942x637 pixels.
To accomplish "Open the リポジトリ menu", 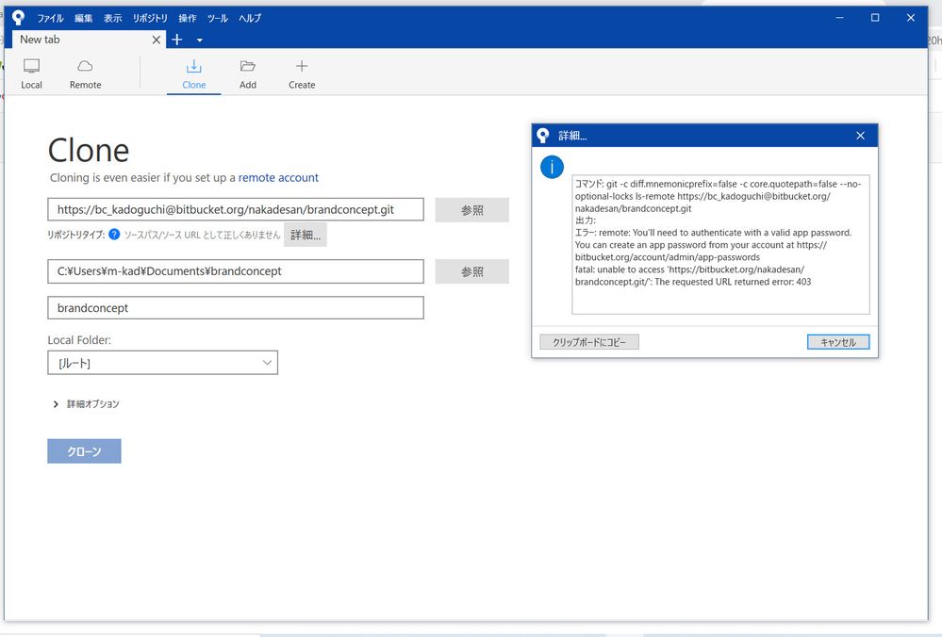I will point(150,18).
